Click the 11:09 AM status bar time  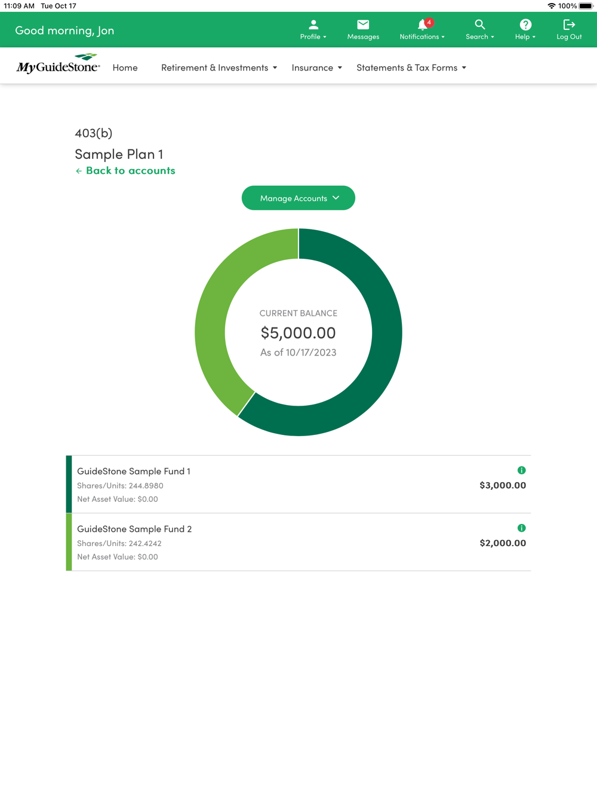point(19,6)
